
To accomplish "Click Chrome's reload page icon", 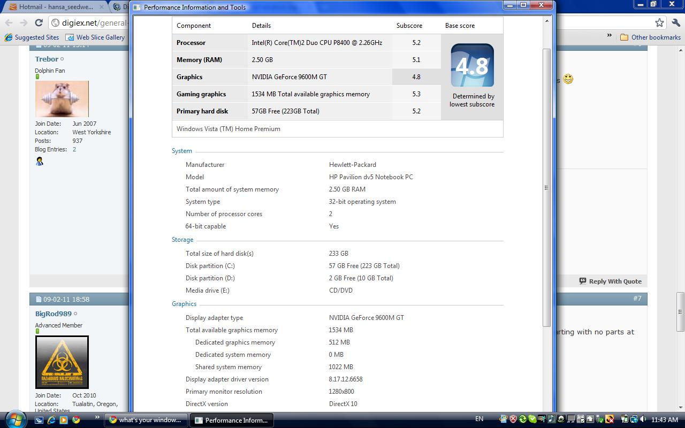I will tap(39, 22).
